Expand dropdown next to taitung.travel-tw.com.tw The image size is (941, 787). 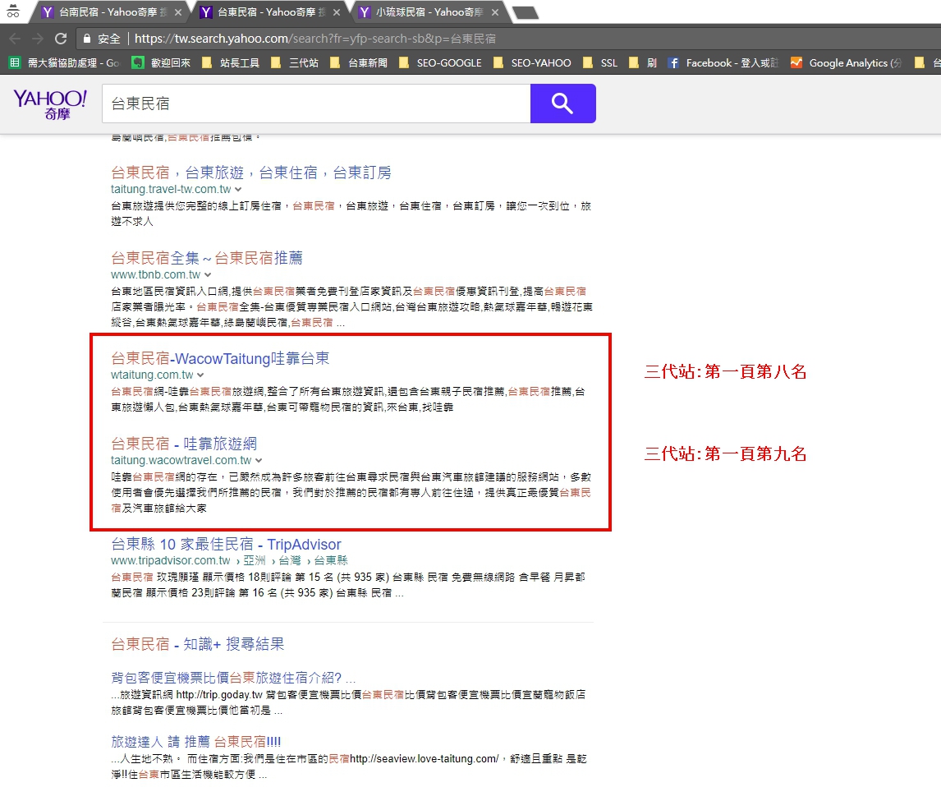(x=238, y=190)
